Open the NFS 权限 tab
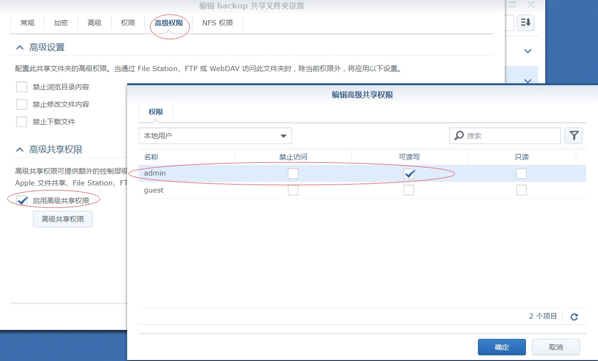This screenshot has height=361, width=598. [218, 23]
